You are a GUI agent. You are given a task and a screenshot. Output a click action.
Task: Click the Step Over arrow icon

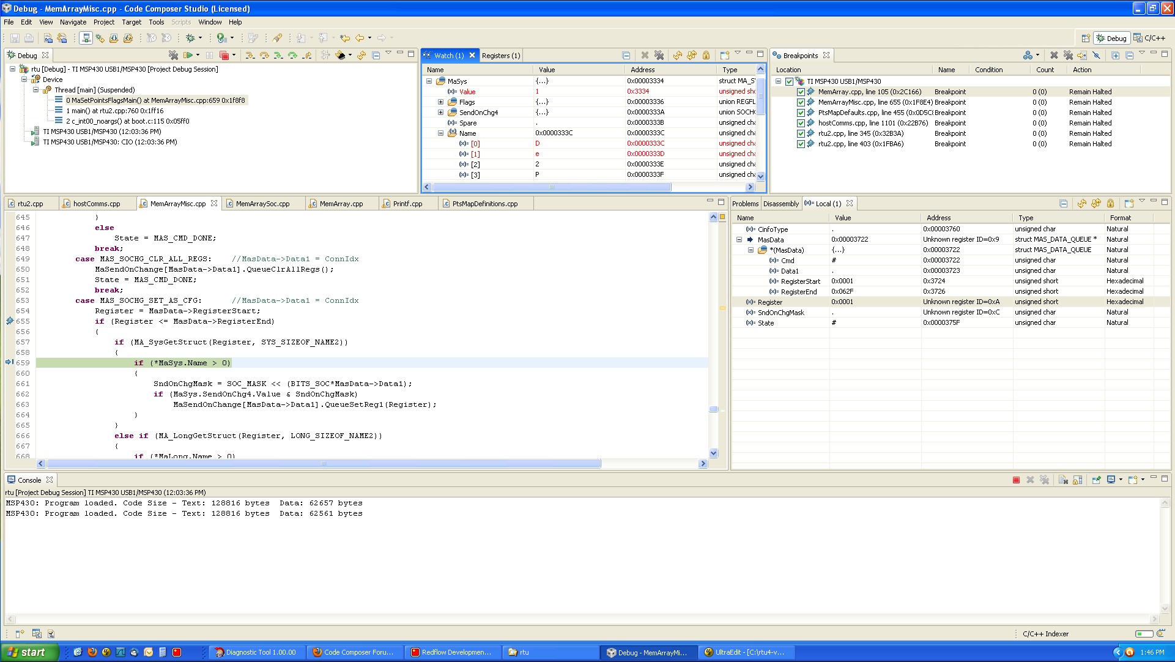pos(264,55)
